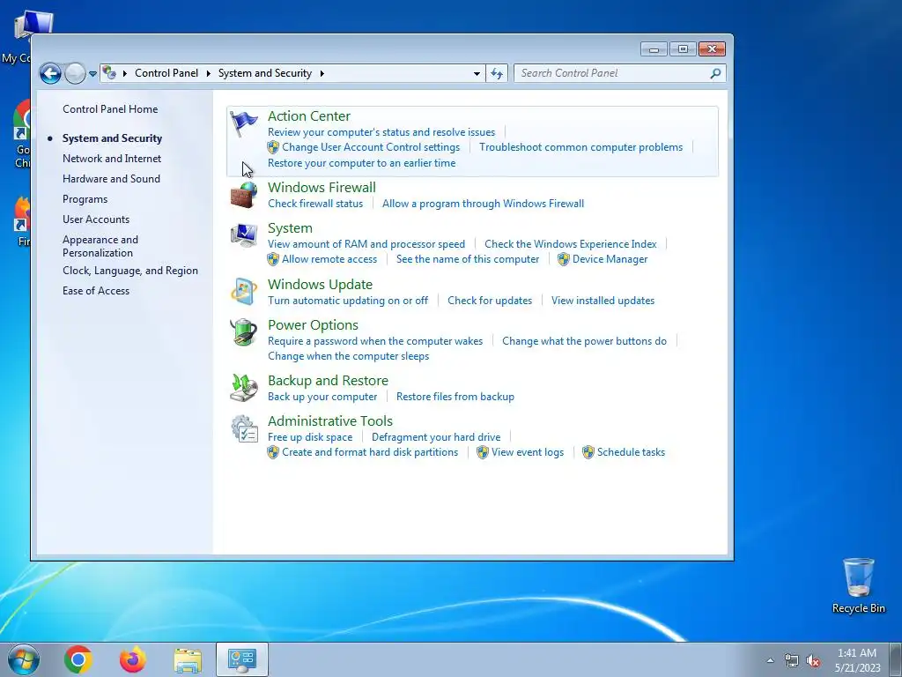Expand arrow before Control Panel breadcrumb
This screenshot has width=902, height=677.
tap(125, 73)
